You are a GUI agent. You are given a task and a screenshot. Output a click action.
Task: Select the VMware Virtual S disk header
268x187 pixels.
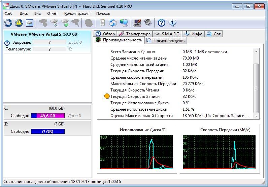point(44,34)
